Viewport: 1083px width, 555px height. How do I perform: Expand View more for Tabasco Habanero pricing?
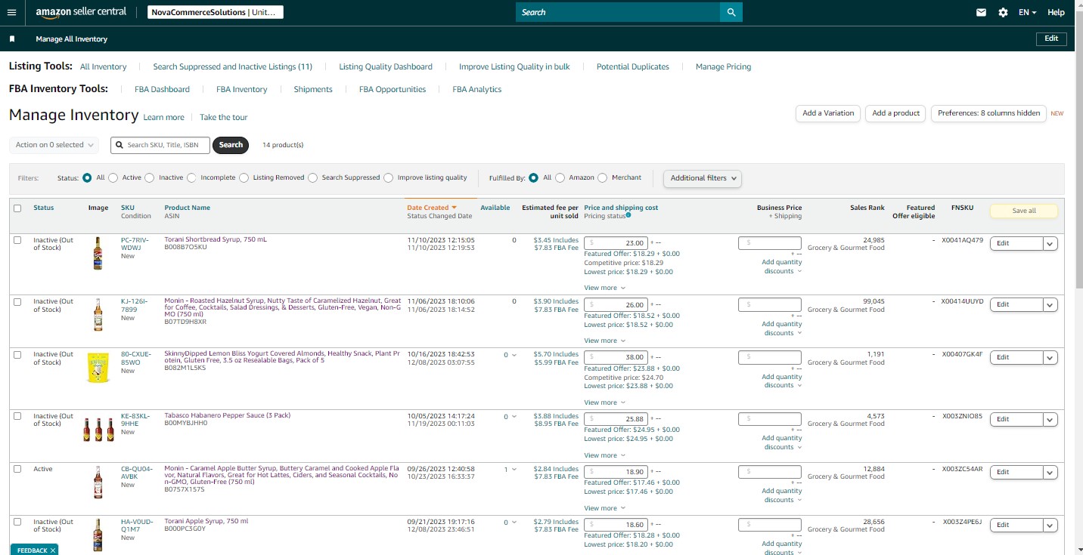(x=605, y=455)
